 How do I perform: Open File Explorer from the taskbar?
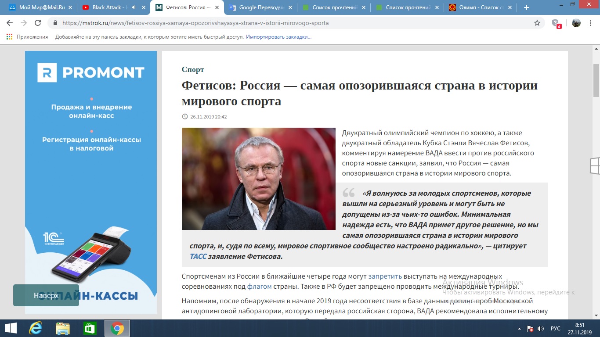62,328
